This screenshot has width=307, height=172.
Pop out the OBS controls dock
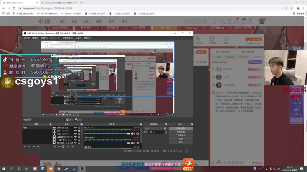[x=192, y=124]
